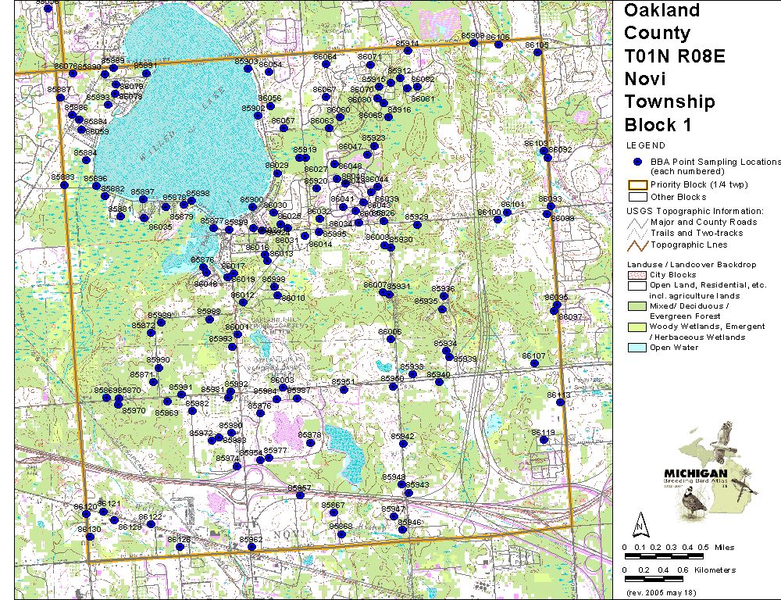Click the Mixed/Deciduous Forest green swatch
The width and height of the screenshot is (781, 600).
pyautogui.click(x=637, y=305)
